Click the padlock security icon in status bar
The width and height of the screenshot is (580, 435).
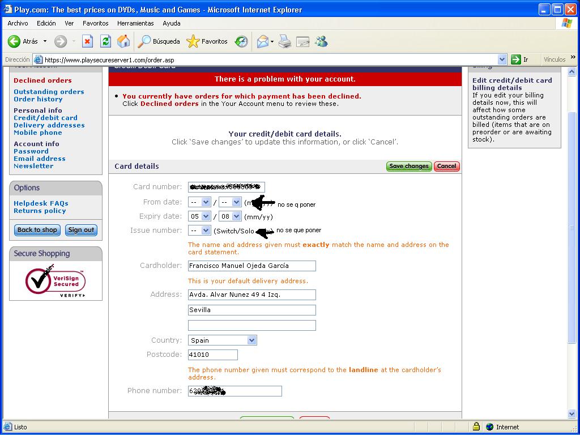pyautogui.click(x=476, y=427)
